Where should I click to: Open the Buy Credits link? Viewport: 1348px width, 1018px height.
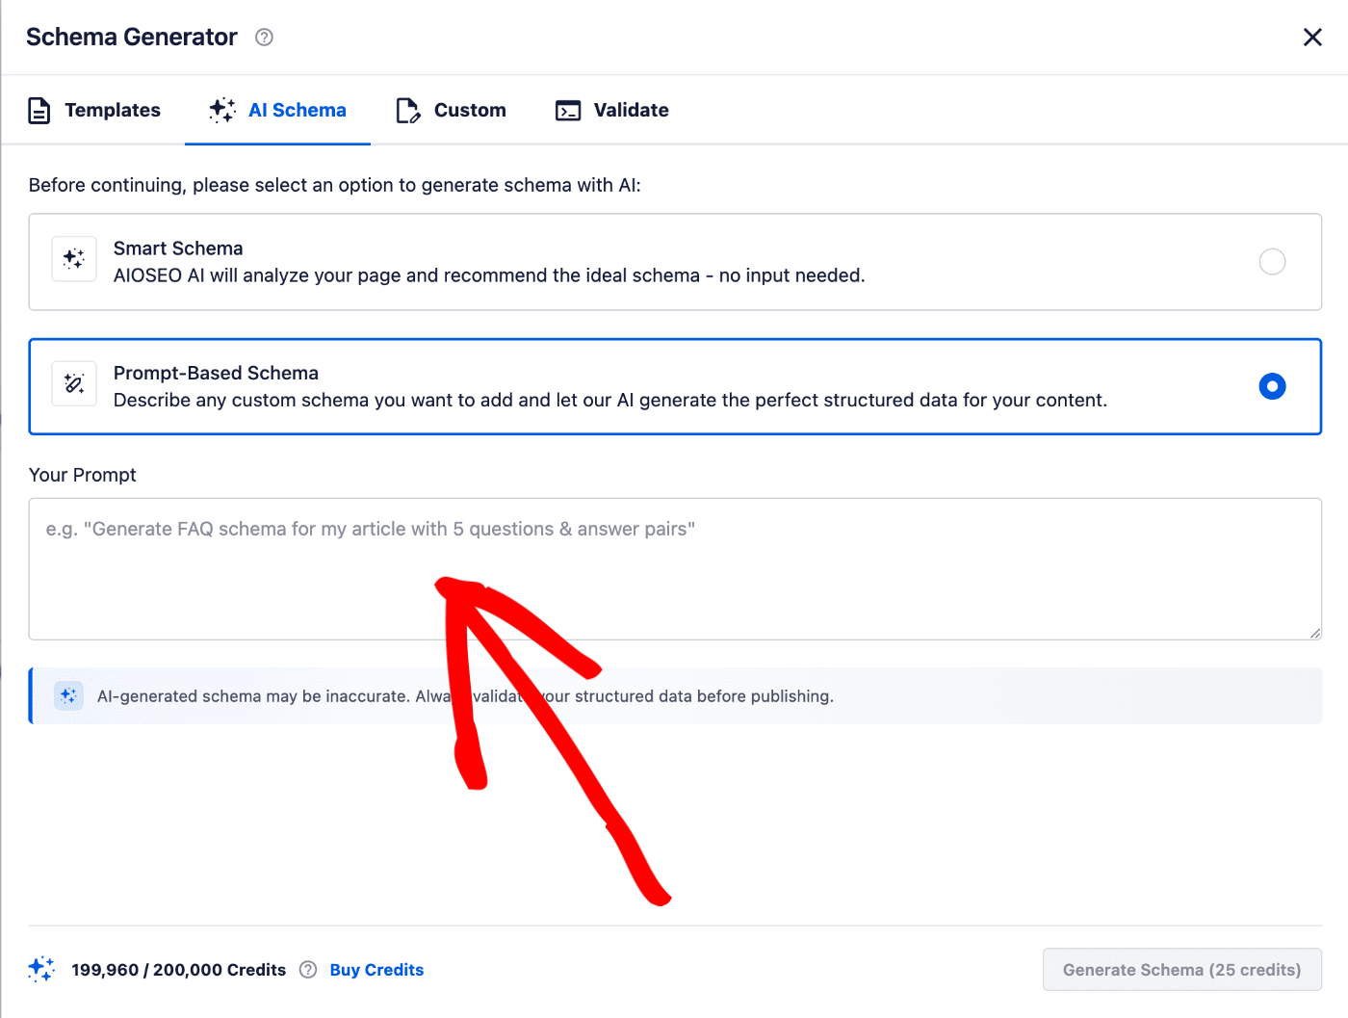coord(376,969)
